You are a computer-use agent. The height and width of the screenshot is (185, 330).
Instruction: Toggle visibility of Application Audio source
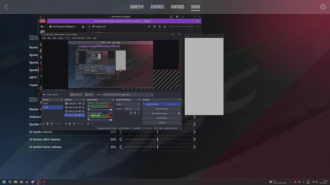tap(80, 104)
